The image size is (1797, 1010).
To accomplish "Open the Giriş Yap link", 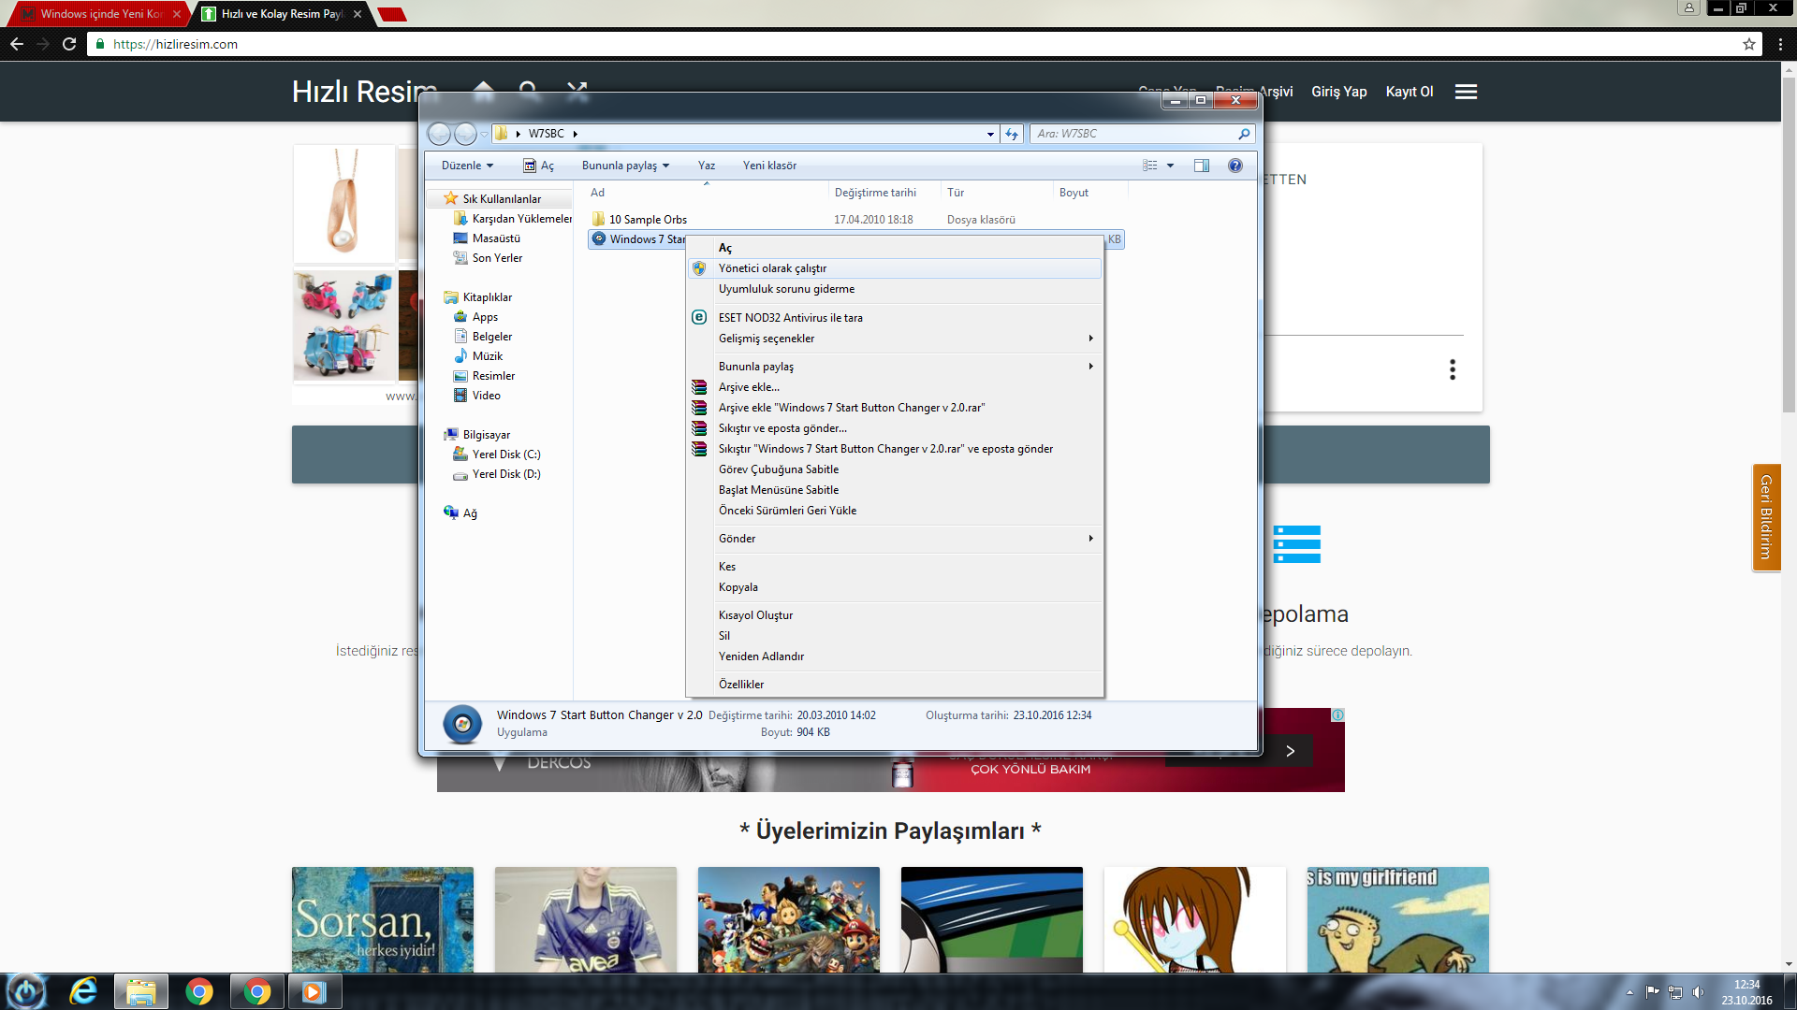I will click(1338, 92).
